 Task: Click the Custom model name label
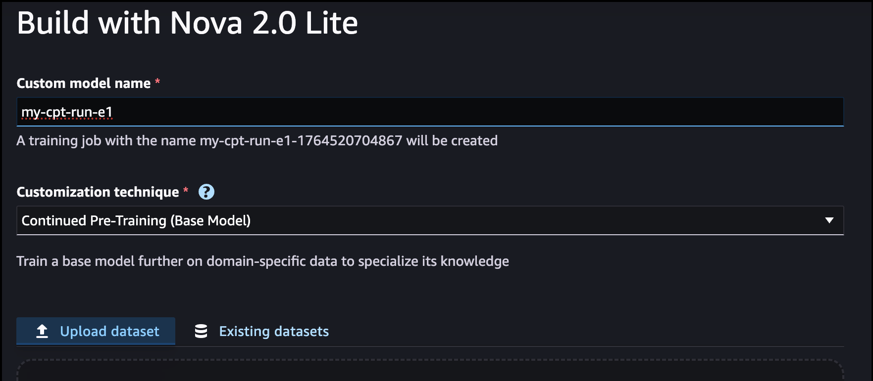[84, 83]
